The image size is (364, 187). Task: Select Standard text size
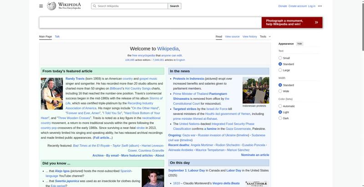pos(280,64)
